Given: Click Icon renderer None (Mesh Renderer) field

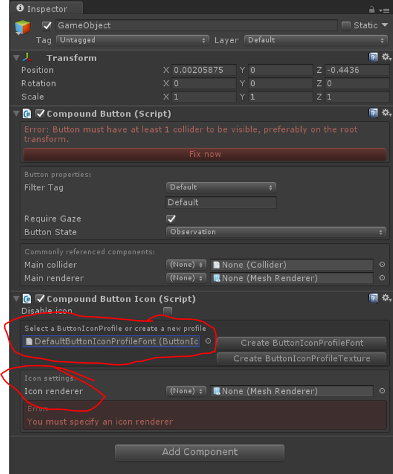Looking at the screenshot, I should [292, 391].
